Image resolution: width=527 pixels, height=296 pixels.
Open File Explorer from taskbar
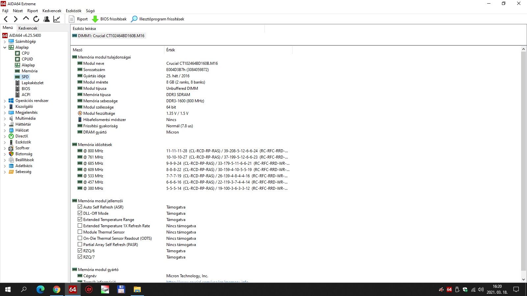pos(137,289)
